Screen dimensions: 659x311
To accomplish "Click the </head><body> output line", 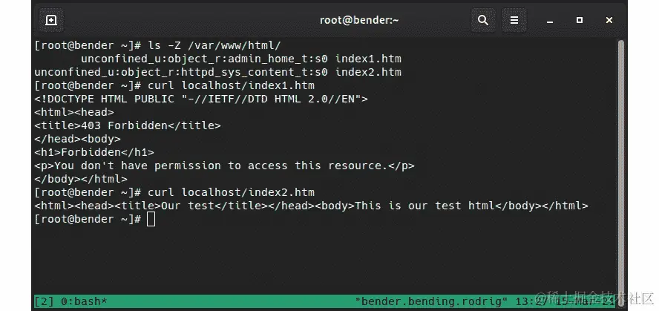I will 77,139.
